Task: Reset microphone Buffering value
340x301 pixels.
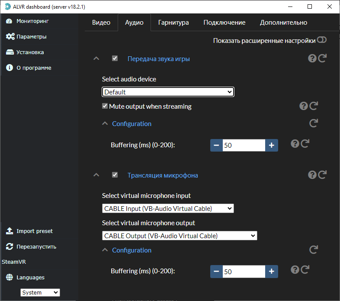Action: (305, 270)
